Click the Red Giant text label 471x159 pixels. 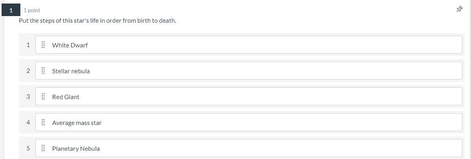pyautogui.click(x=65, y=97)
